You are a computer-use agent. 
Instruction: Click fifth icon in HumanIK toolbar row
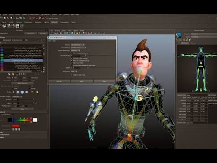coord(190,40)
